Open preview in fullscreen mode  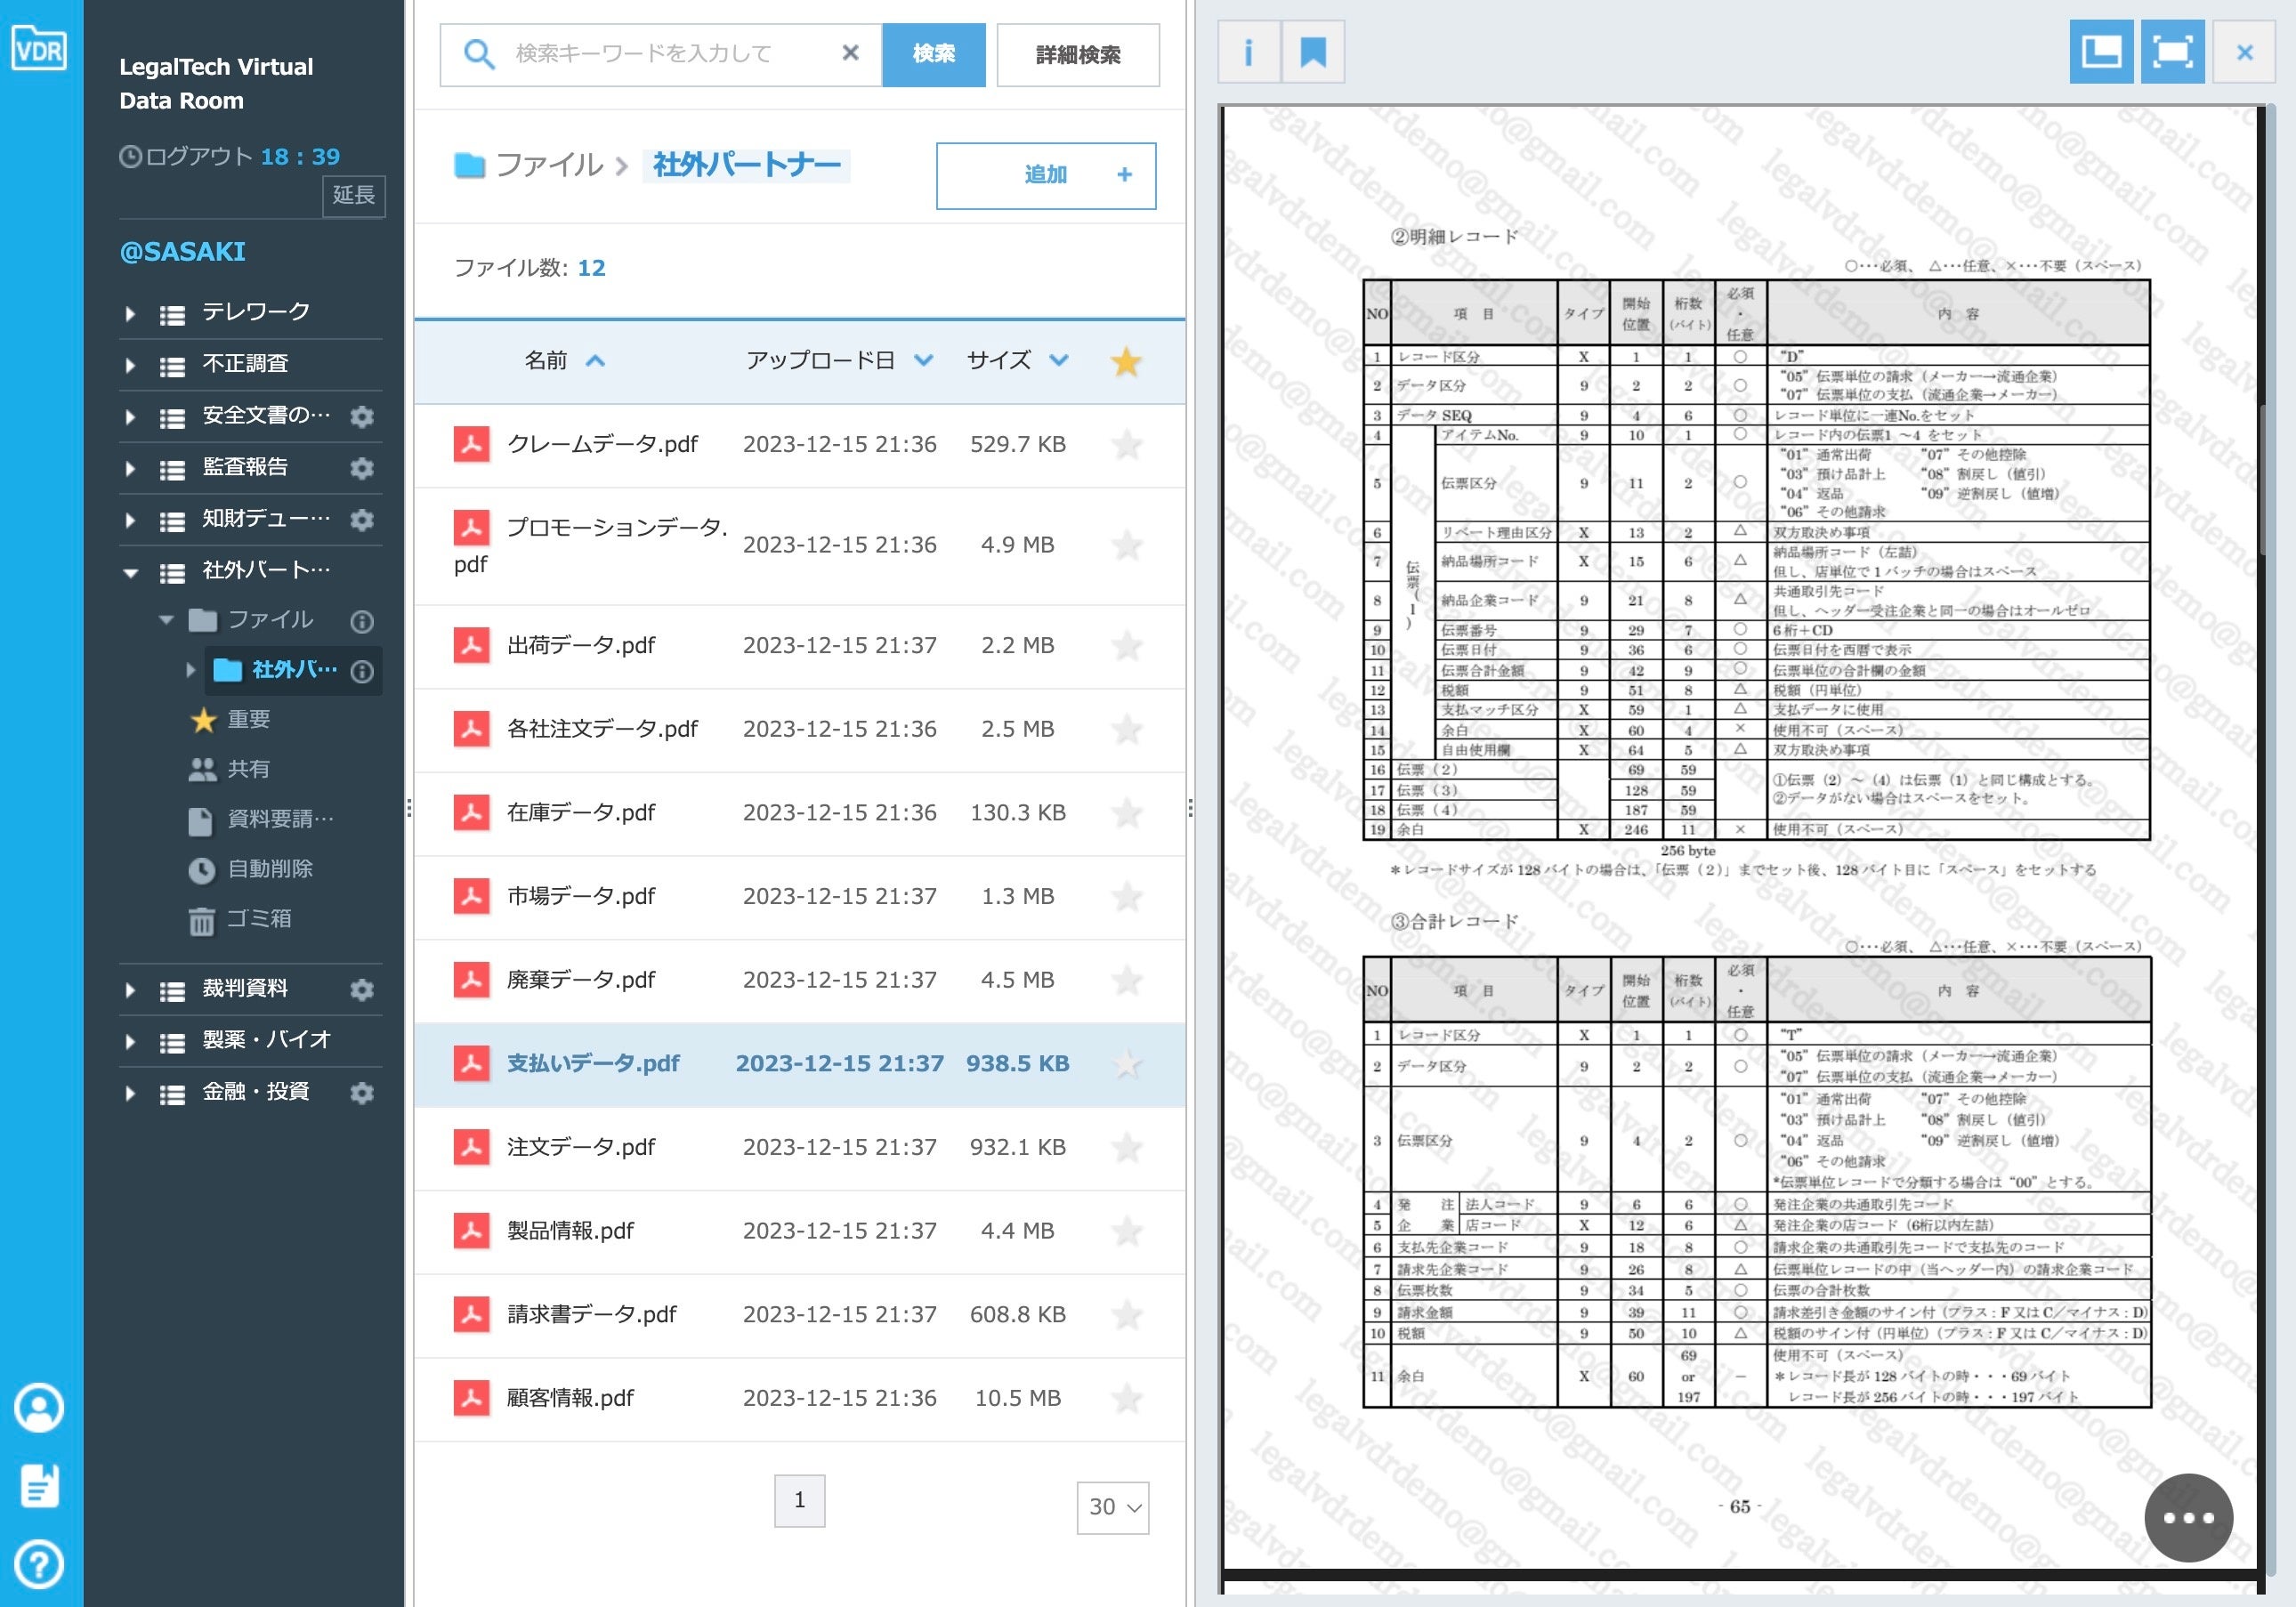(x=2172, y=52)
